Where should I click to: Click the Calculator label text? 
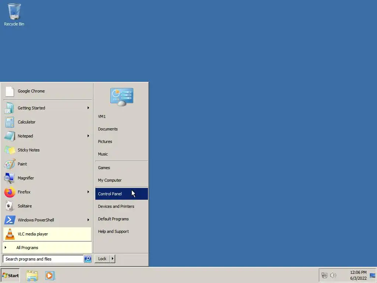tap(27, 122)
